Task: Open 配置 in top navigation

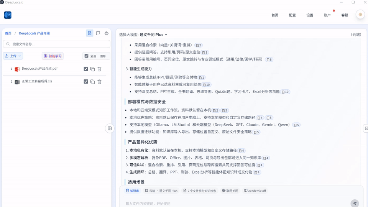Action: point(292,15)
